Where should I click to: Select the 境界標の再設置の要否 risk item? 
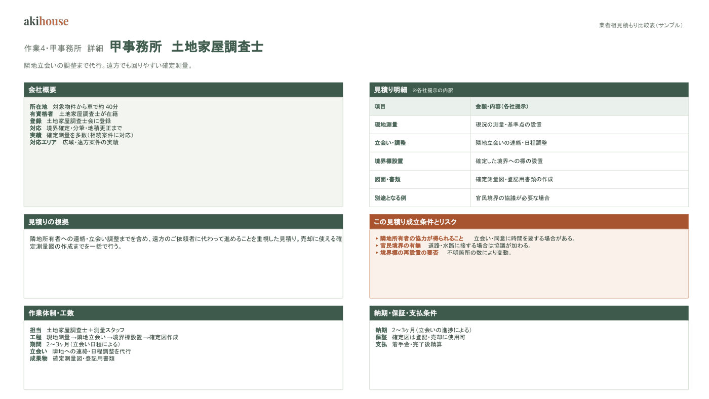point(444,253)
